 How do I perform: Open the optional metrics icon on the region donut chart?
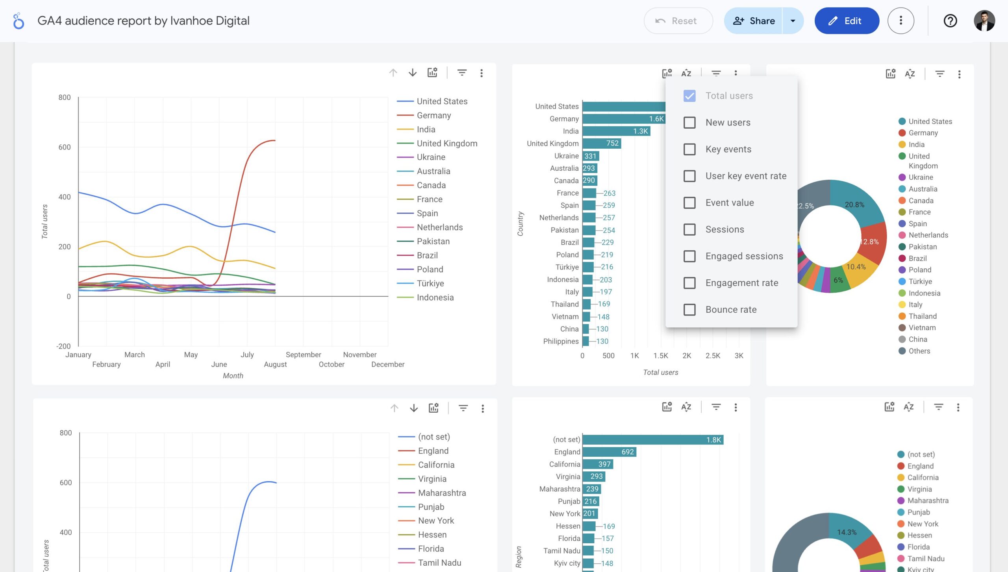coord(889,407)
